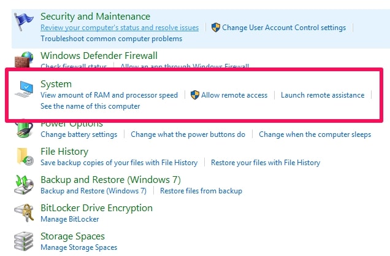Viewport: 390px width, 256px height.
Task: Select Manage Storage Spaces link
Action: point(79,247)
